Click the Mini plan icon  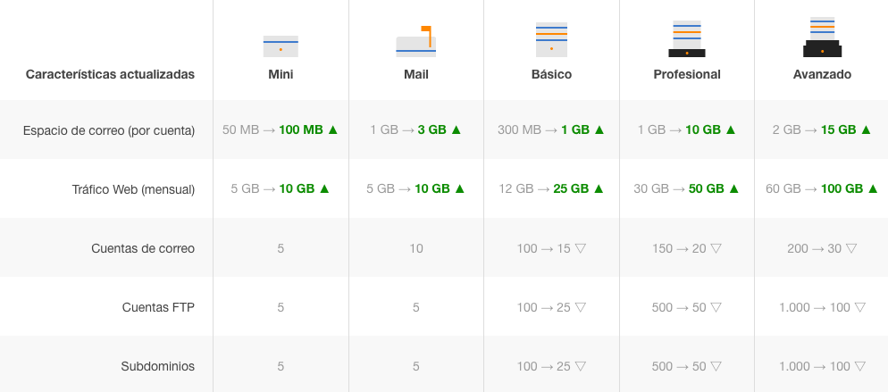pyautogui.click(x=281, y=46)
